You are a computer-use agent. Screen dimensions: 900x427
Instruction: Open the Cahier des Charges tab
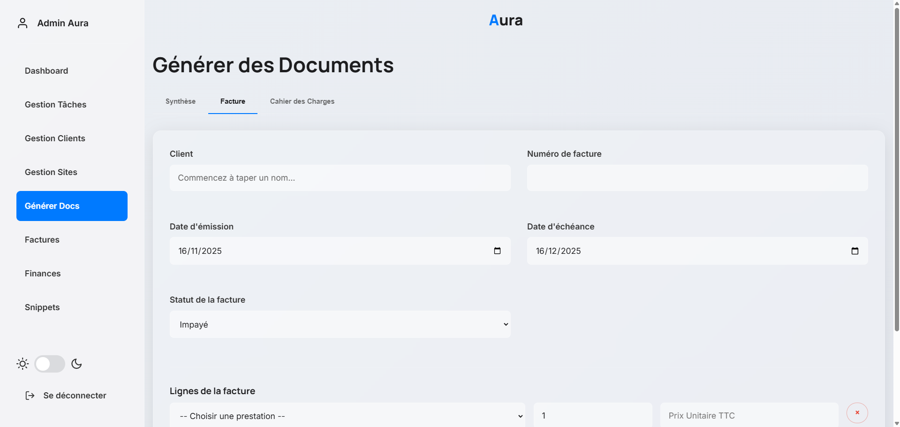point(302,101)
